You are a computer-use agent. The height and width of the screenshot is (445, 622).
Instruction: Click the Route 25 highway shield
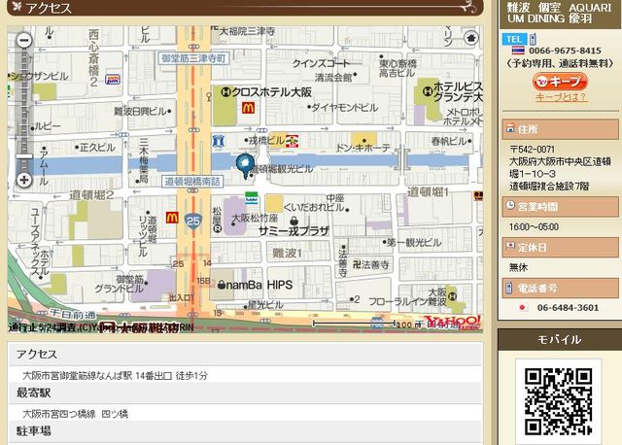(194, 221)
